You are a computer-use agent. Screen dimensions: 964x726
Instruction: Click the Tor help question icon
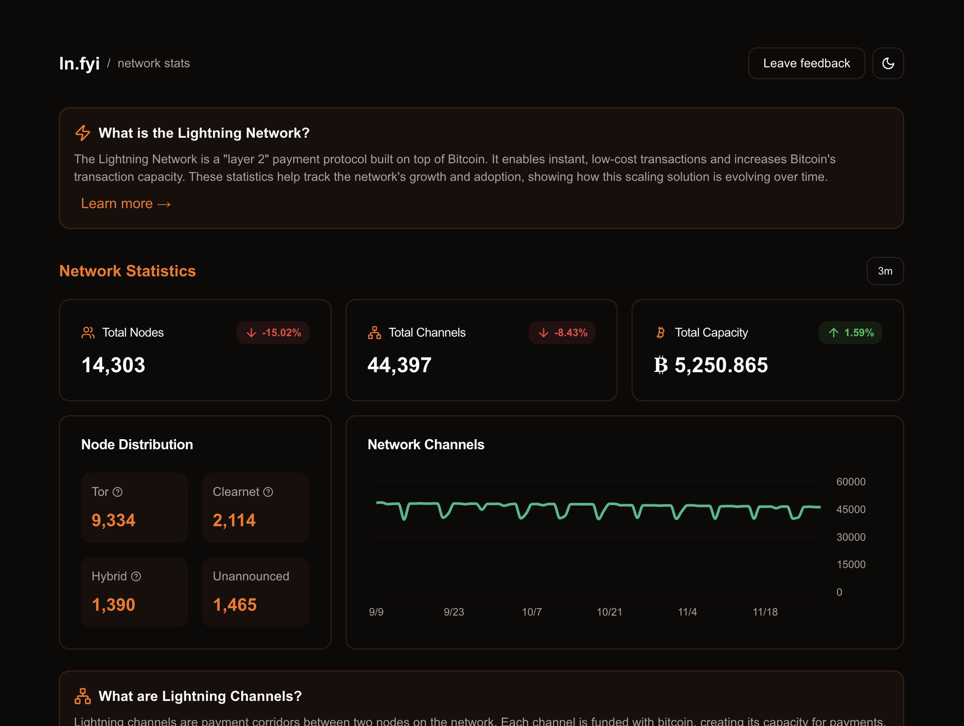point(118,492)
